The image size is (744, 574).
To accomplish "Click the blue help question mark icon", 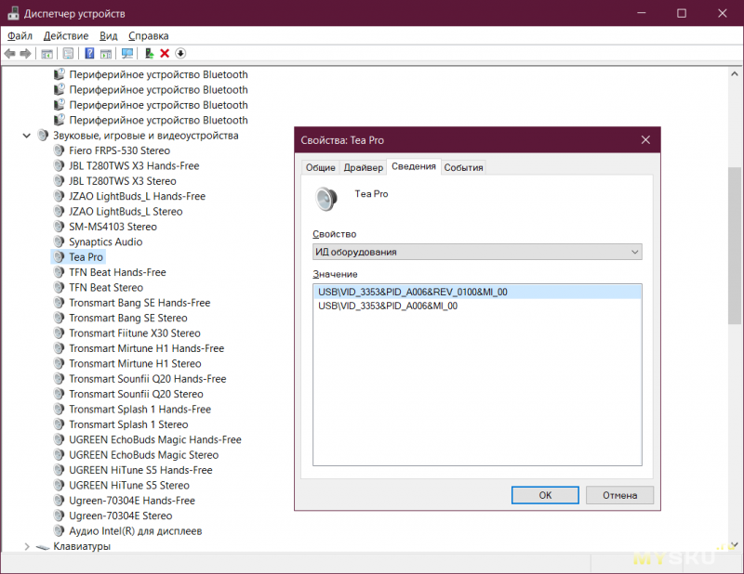I will [x=90, y=54].
